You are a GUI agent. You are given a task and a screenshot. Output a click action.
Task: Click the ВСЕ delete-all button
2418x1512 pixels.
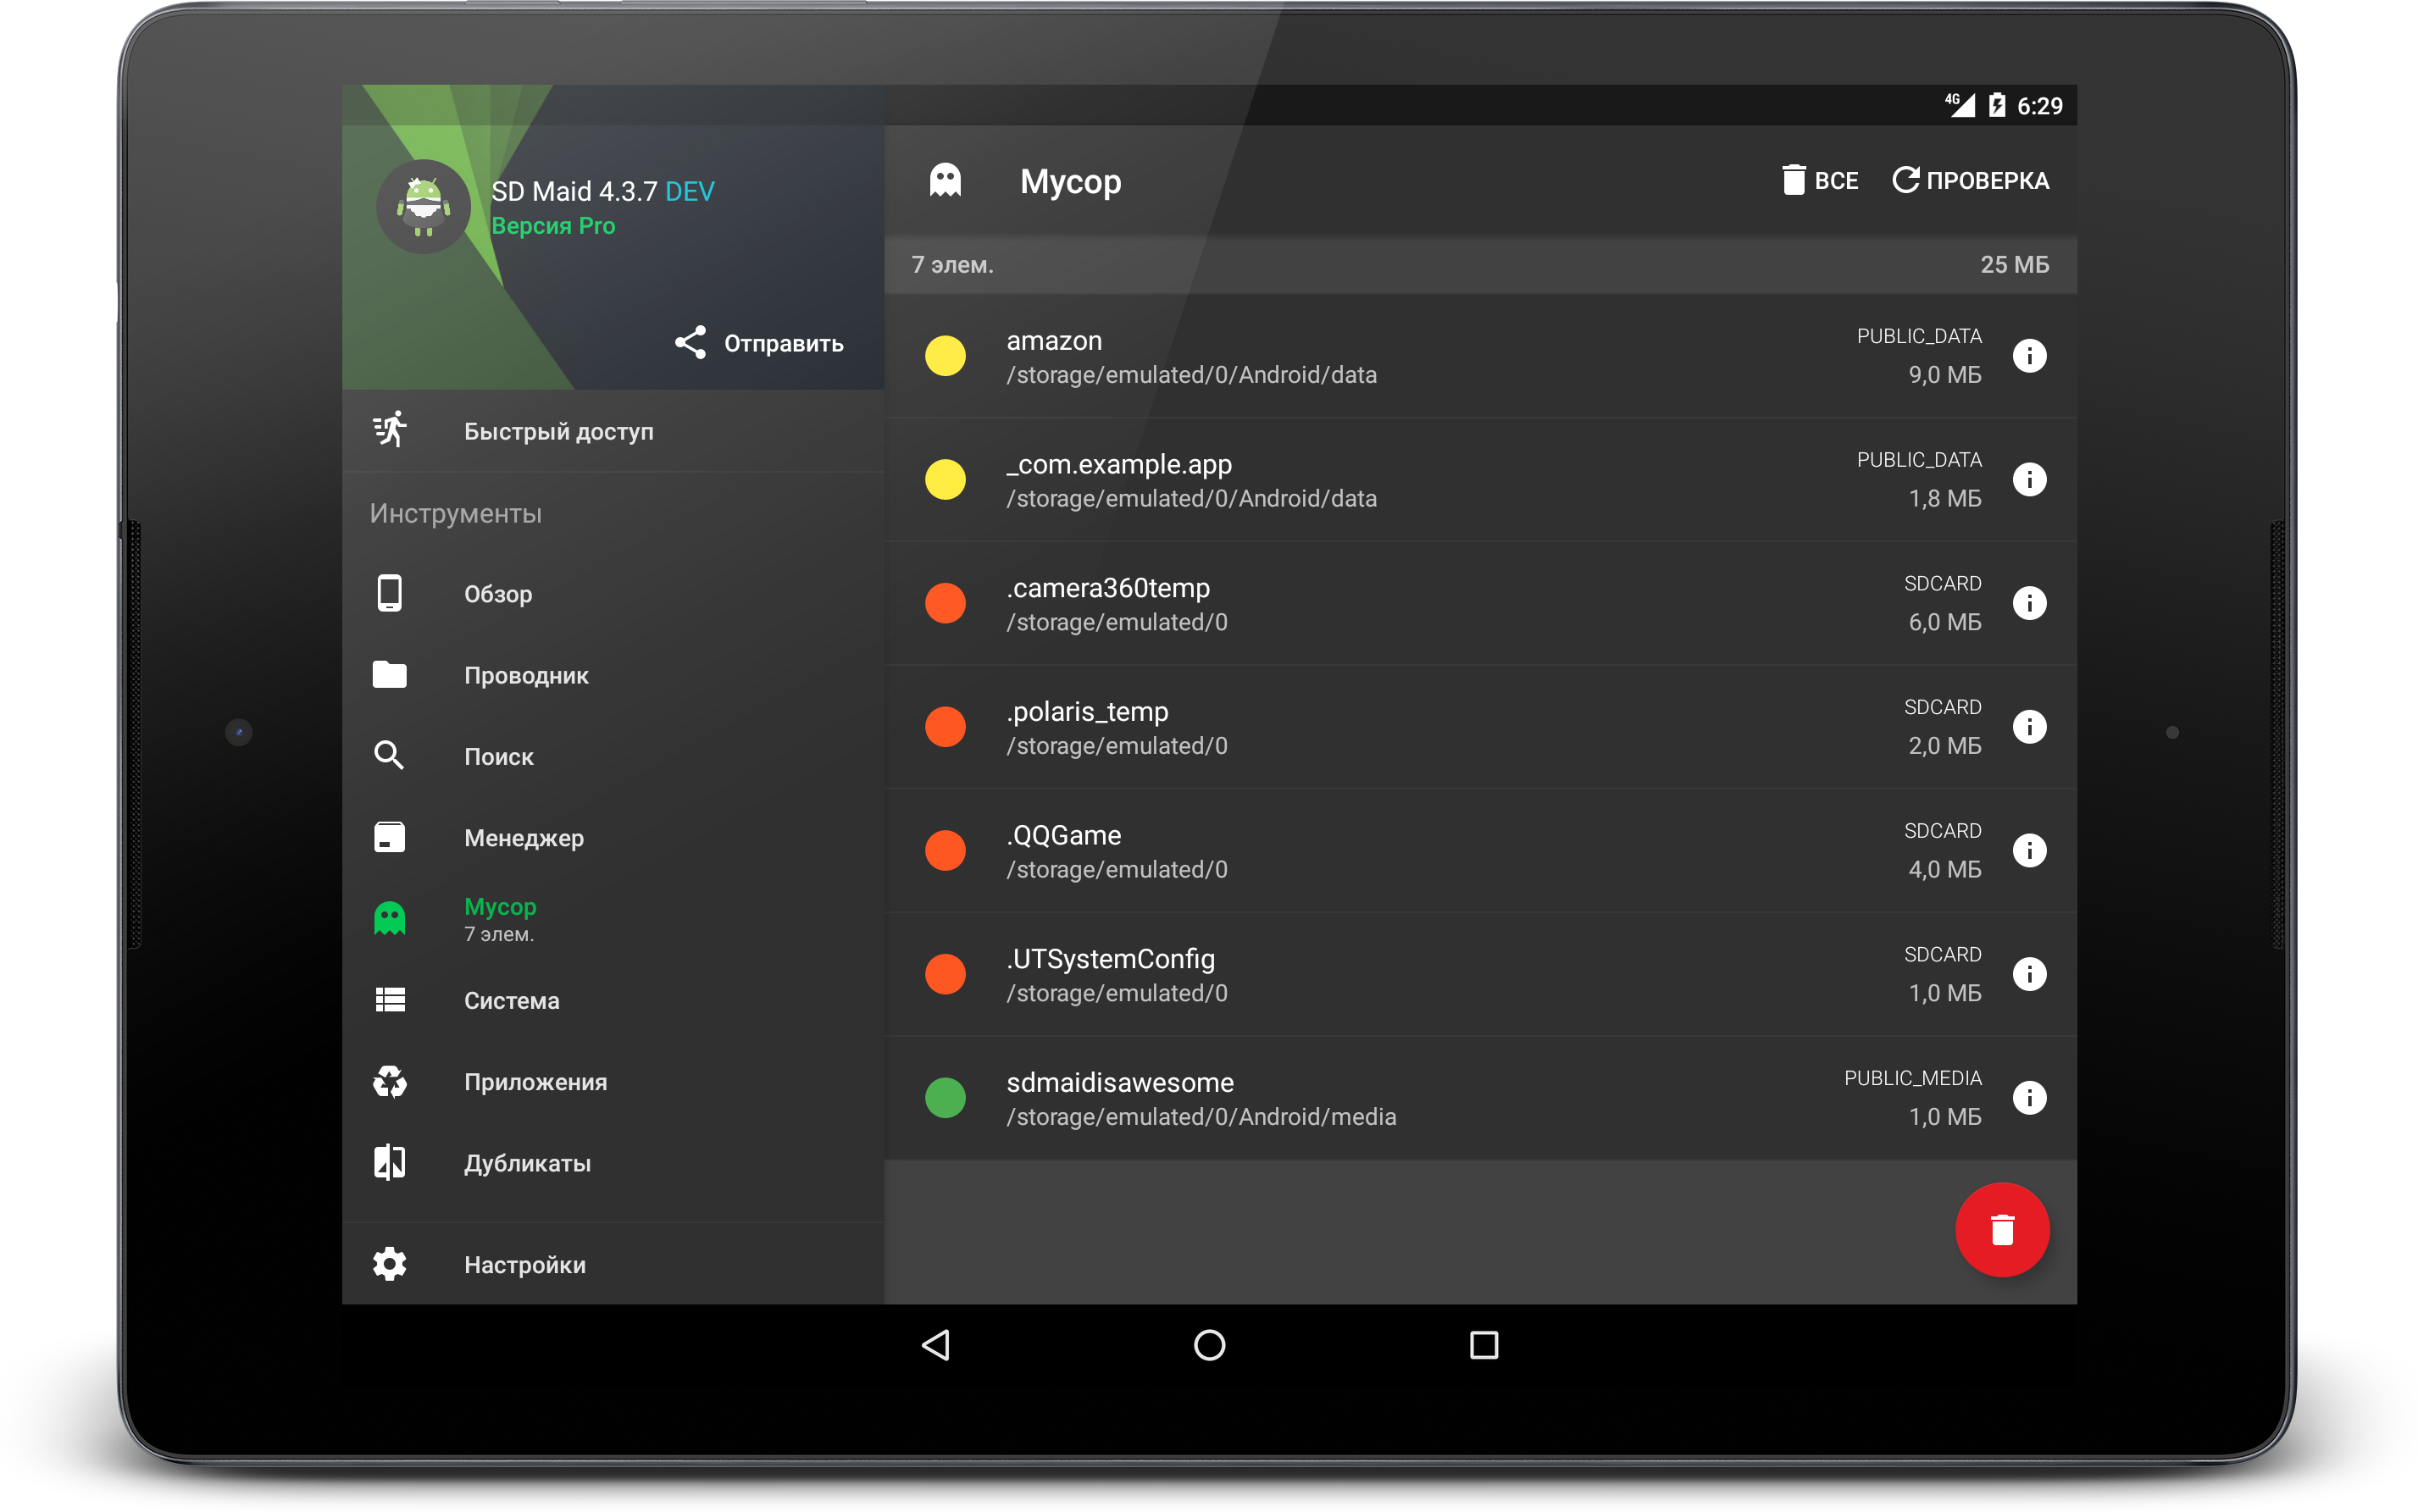tap(1820, 181)
